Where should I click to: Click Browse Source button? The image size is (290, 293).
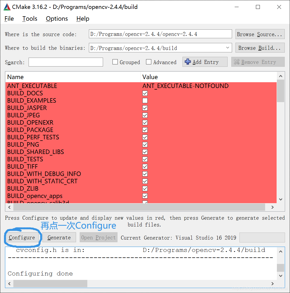coord(260,34)
